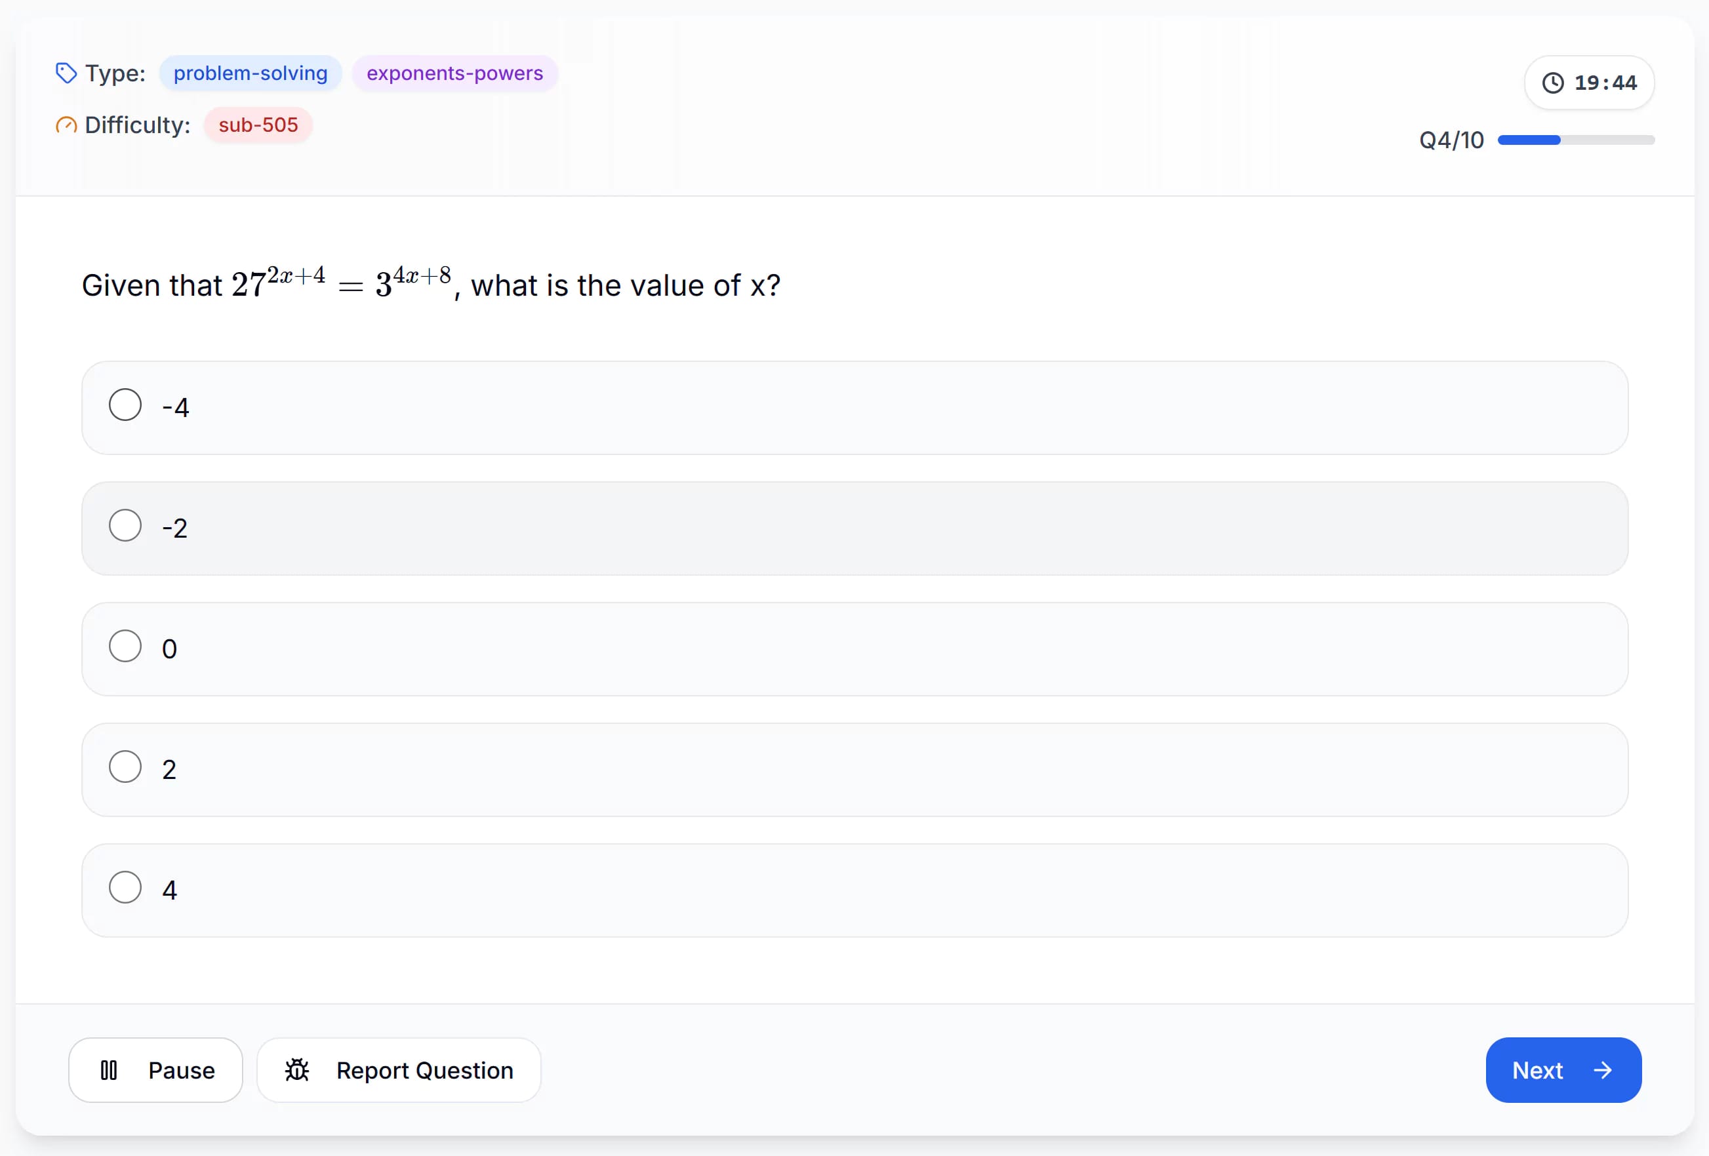Click the 19:44 timer pill
Screen dimensions: 1709x1156
(x=1589, y=83)
